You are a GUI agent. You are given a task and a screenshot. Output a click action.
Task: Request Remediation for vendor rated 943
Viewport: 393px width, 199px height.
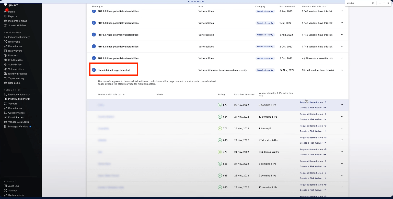tap(313, 185)
